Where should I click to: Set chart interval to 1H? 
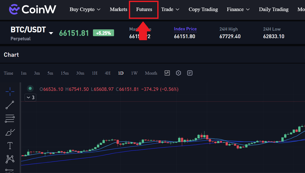(94, 73)
